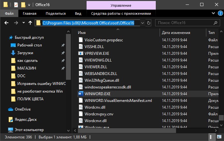Viewport: 224px width, 141px height.
Task: Select Яндекс.Диск in the navigation pane
Action: coord(26,120)
